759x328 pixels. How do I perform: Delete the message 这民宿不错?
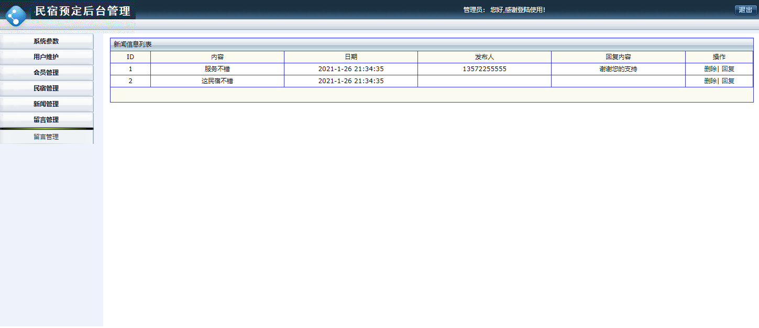pyautogui.click(x=710, y=81)
